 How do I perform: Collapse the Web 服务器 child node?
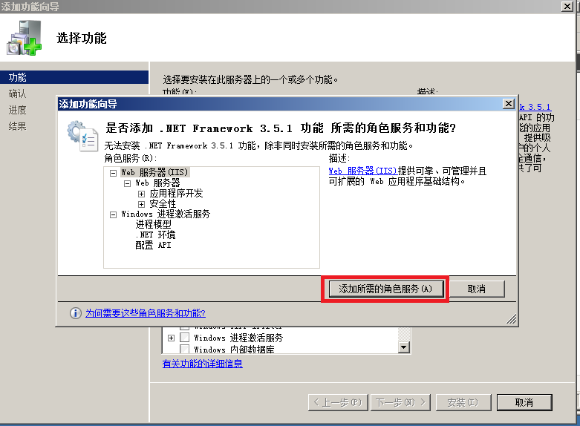tap(127, 183)
